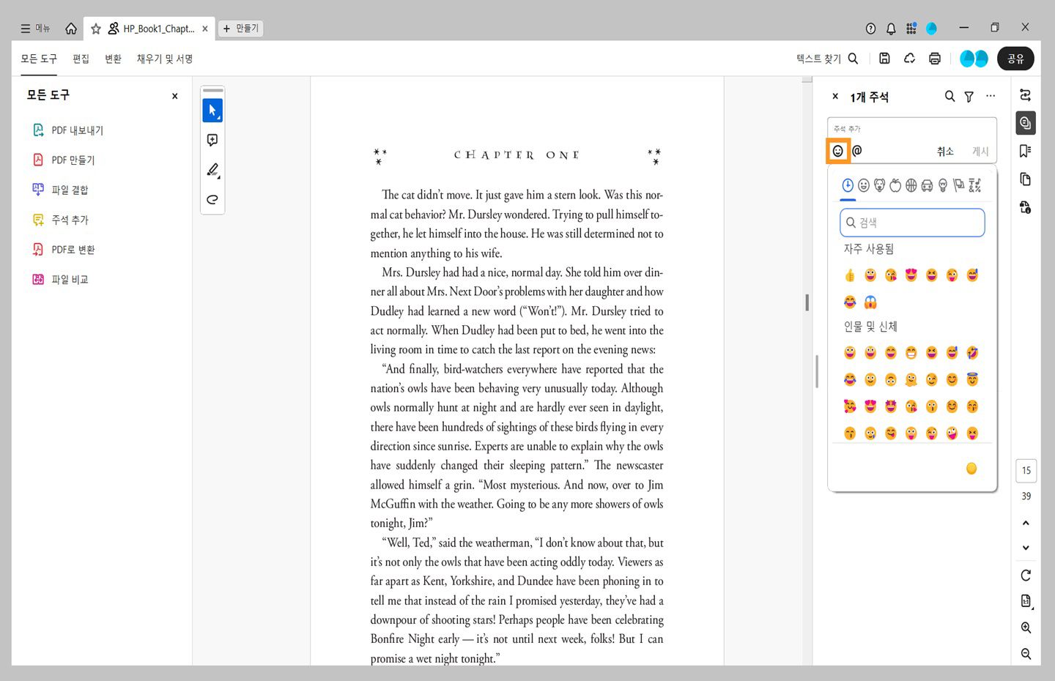Image resolution: width=1055 pixels, height=681 pixels.
Task: Open the 메뉴 hamburger menu
Action: 35,29
